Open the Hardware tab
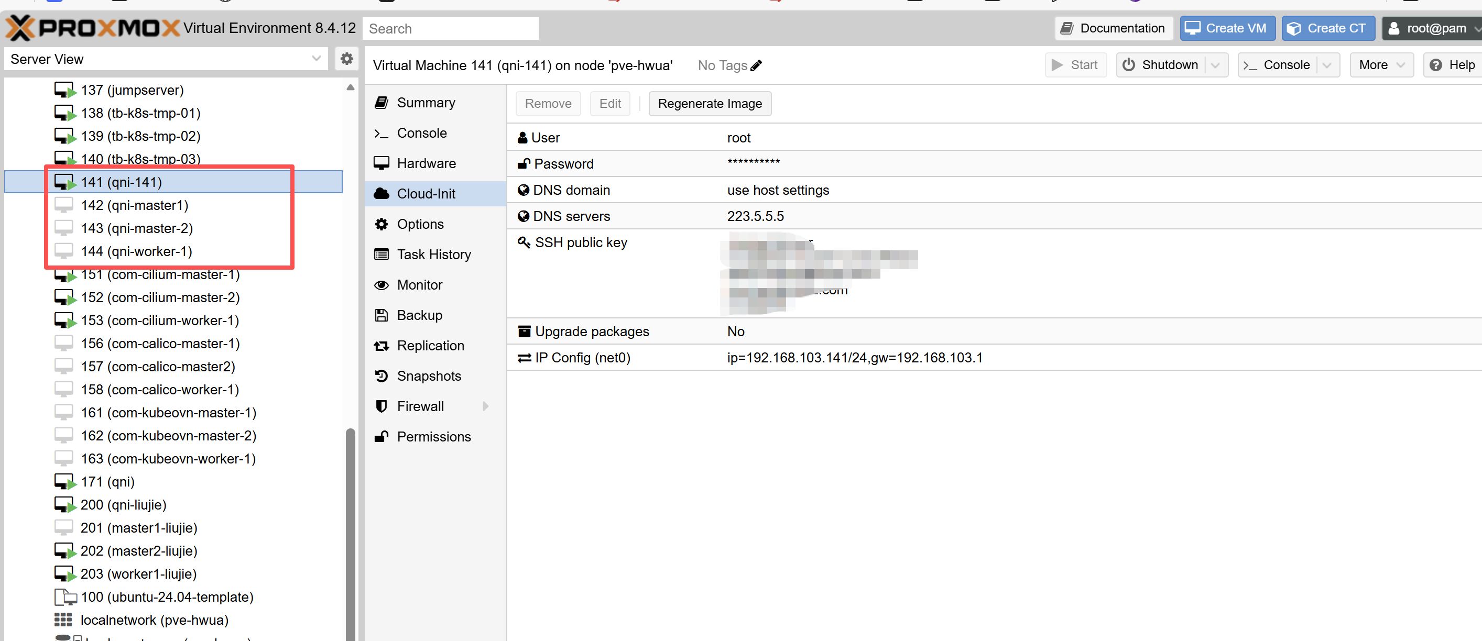Image resolution: width=1482 pixels, height=641 pixels. 426,163
